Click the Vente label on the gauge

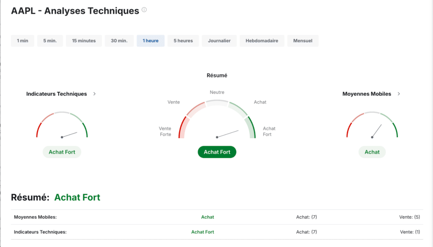[x=174, y=102]
